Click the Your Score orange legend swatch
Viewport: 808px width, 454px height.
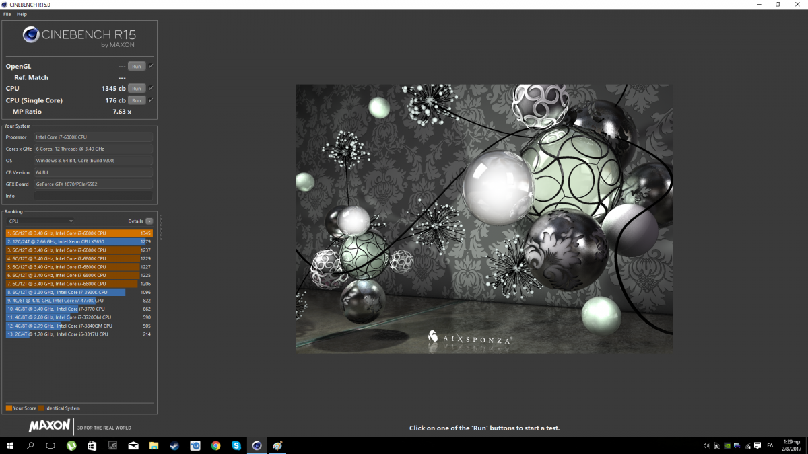(9, 408)
